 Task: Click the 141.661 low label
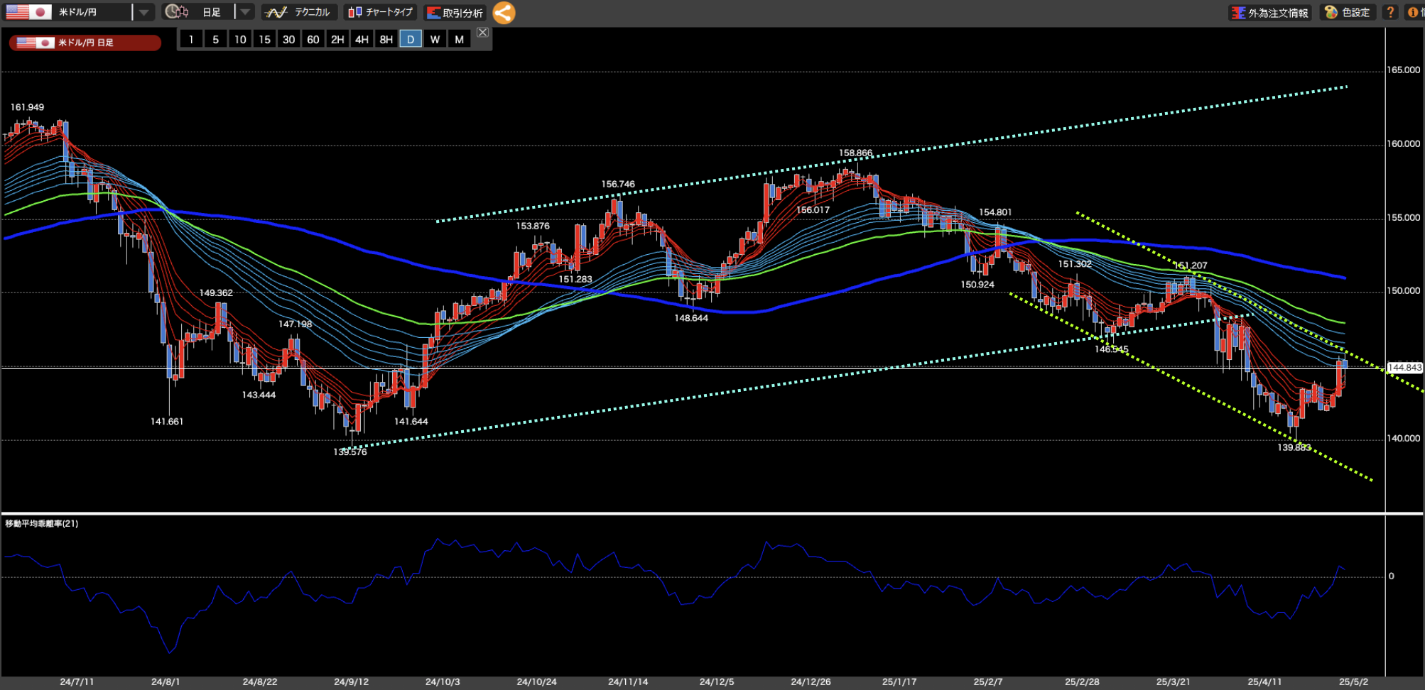(167, 422)
